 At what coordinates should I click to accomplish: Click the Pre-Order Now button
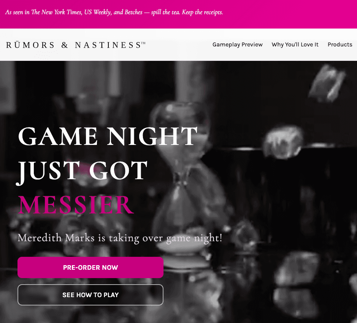pyautogui.click(x=90, y=267)
